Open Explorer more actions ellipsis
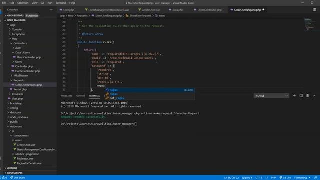320x180 pixels. coord(51,10)
